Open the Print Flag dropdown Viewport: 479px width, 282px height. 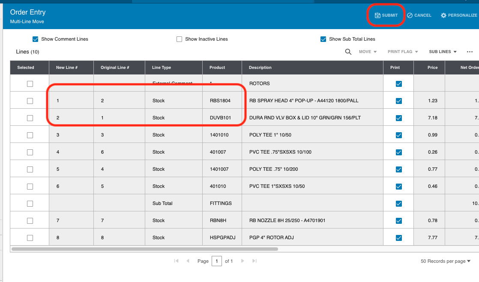403,52
